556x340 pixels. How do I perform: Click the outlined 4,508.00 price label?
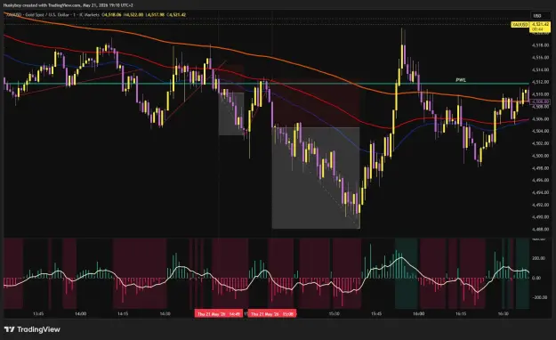tap(540, 101)
